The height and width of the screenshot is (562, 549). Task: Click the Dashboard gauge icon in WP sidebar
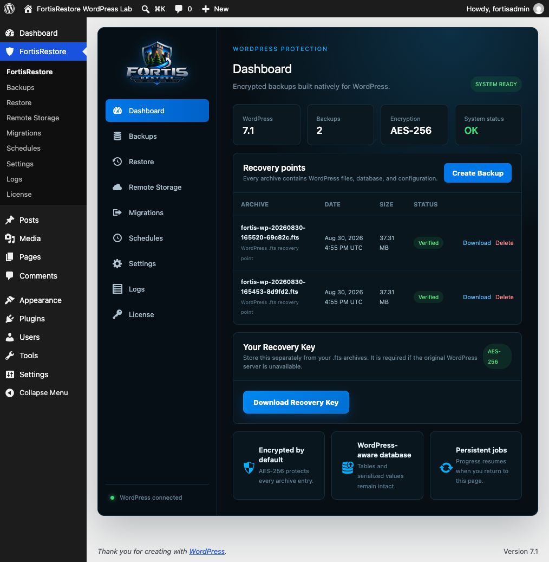10,33
